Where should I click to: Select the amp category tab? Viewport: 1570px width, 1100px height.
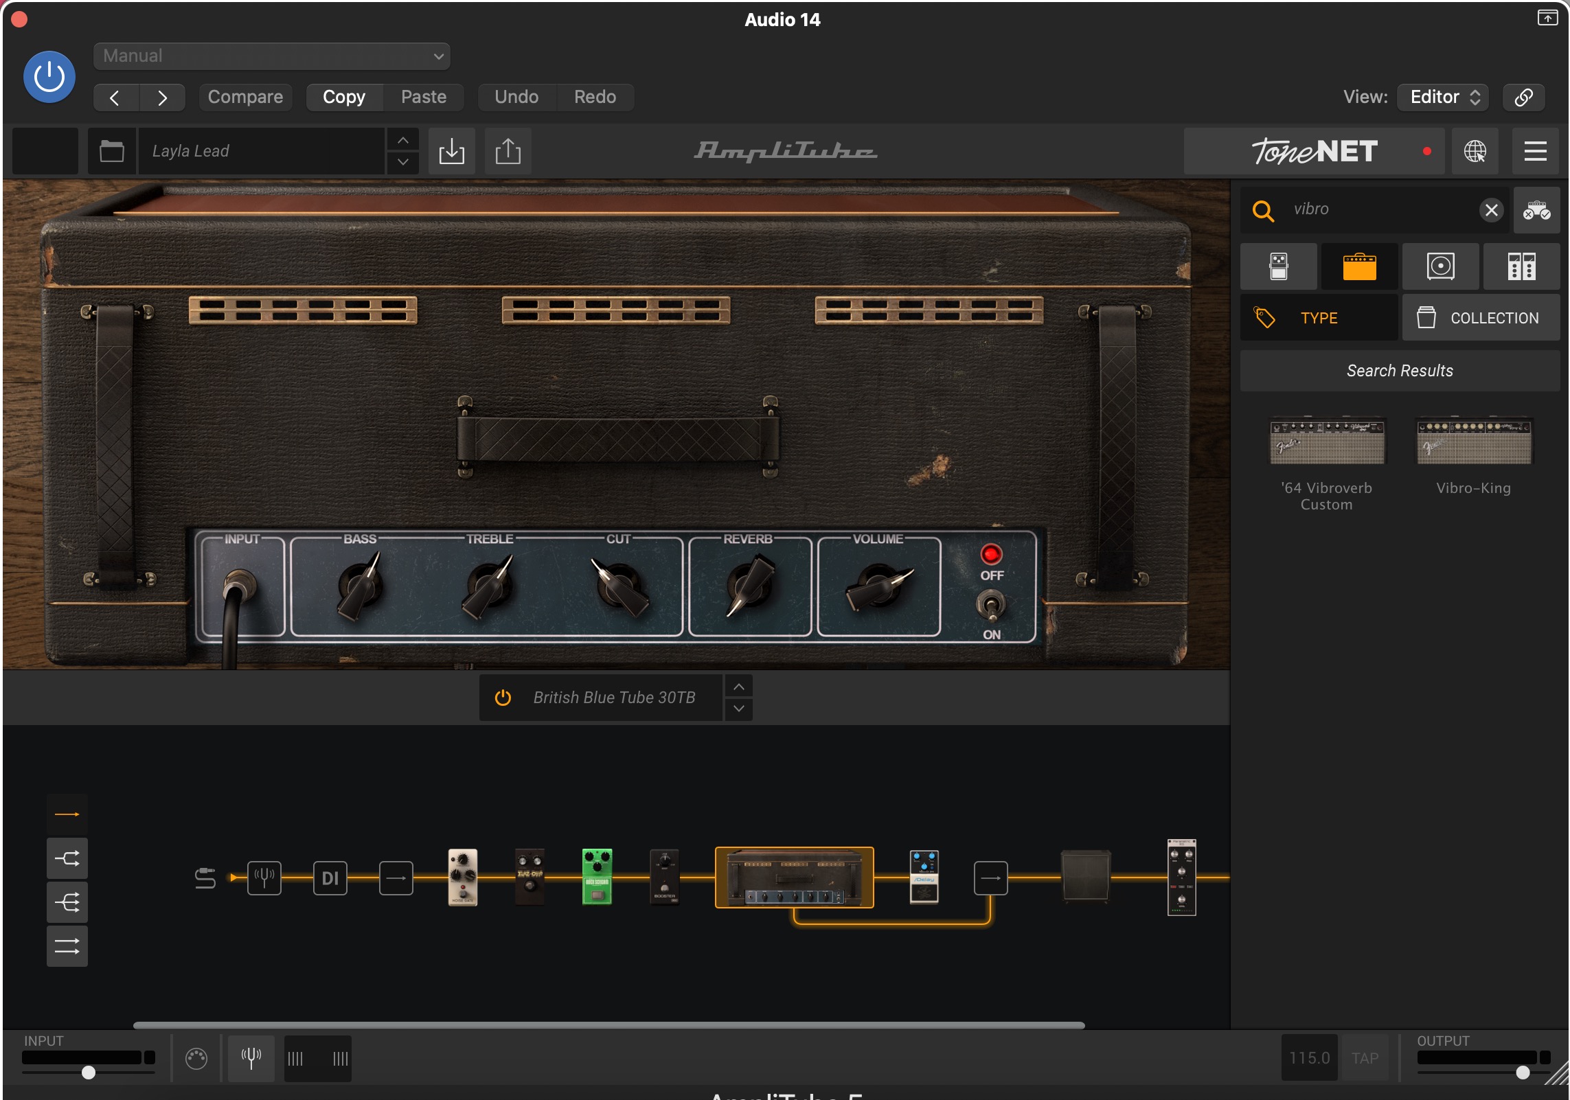coord(1360,266)
